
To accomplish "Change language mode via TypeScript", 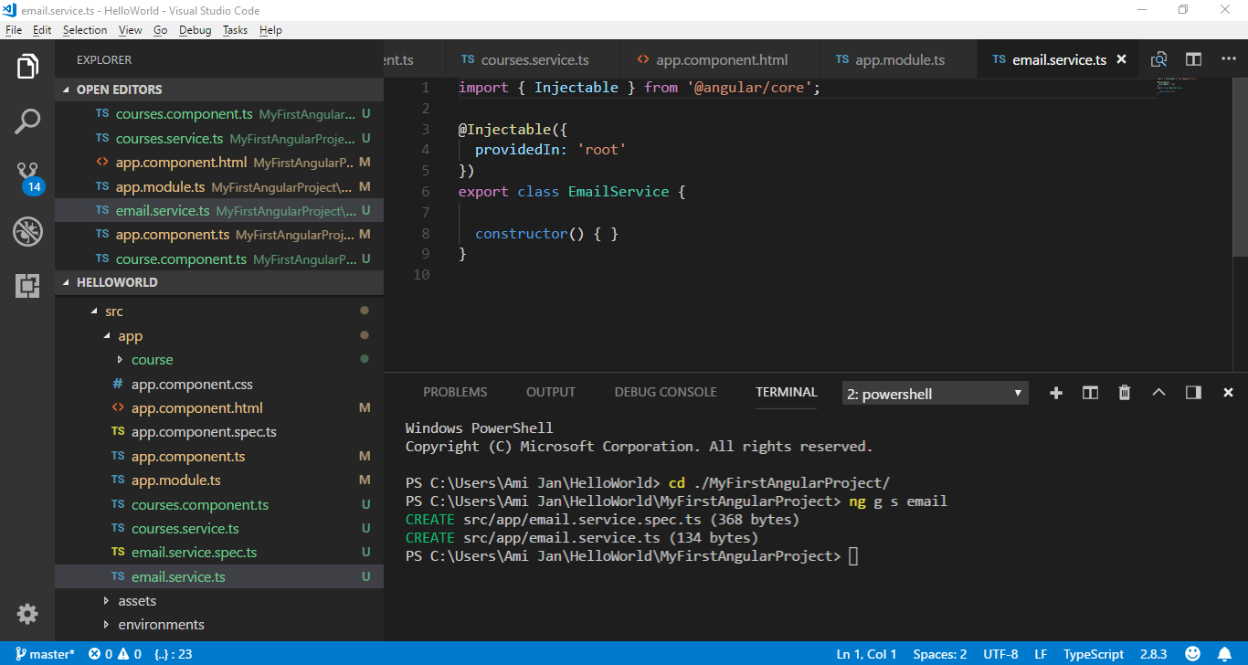I will point(1094,654).
